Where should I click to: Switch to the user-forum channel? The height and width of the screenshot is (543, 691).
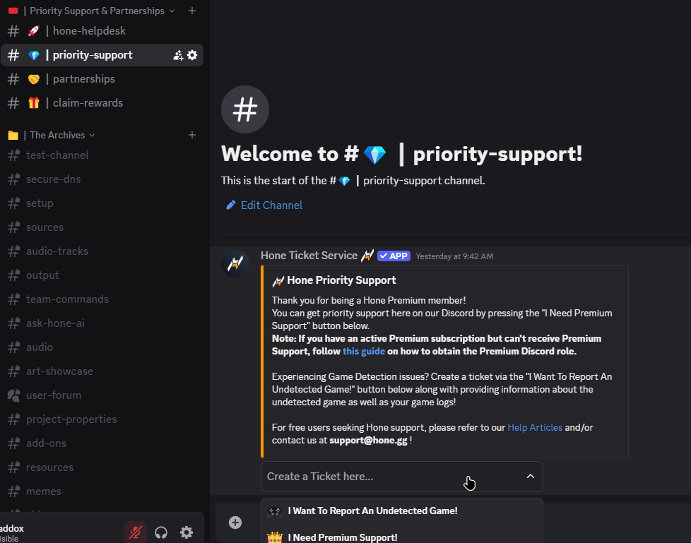(54, 395)
